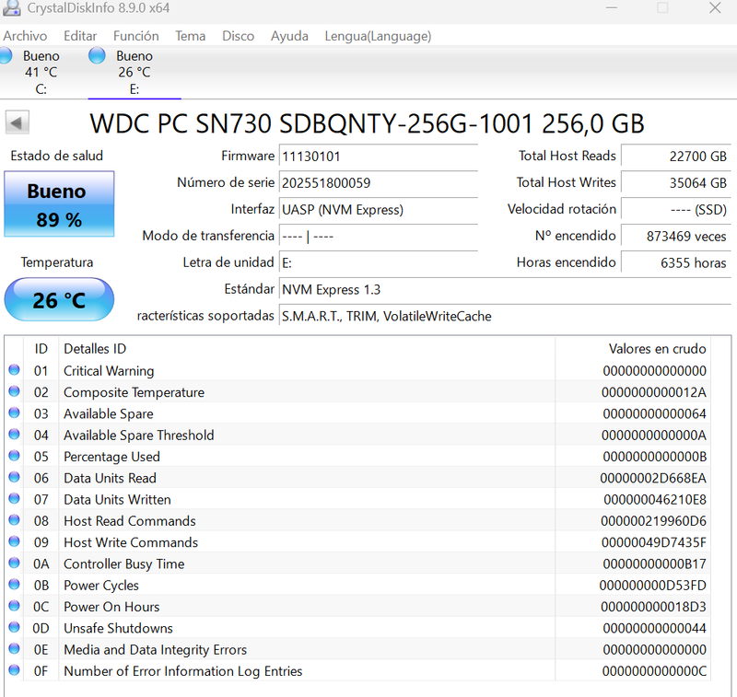Click the status orb for Critical Warning row
This screenshot has height=697, width=737.
click(14, 370)
